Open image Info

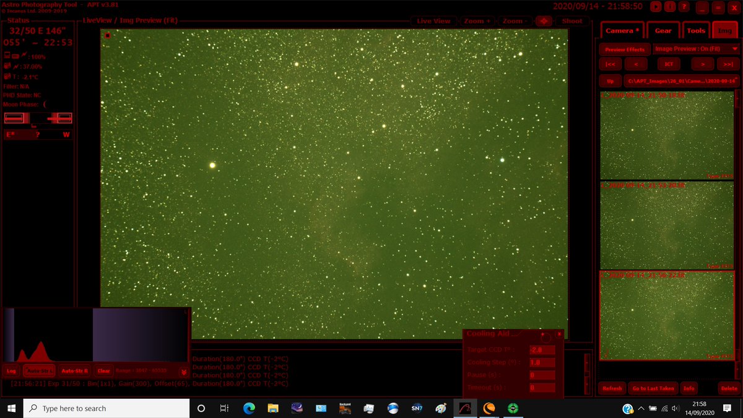click(689, 388)
